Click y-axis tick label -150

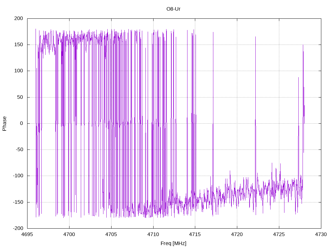[x=18, y=202]
